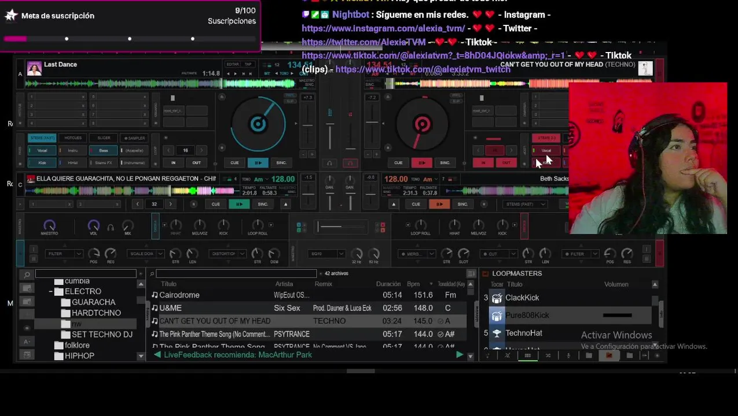Hit CUE on the lower right deck
Viewport: 738px width, 416px height.
point(416,204)
